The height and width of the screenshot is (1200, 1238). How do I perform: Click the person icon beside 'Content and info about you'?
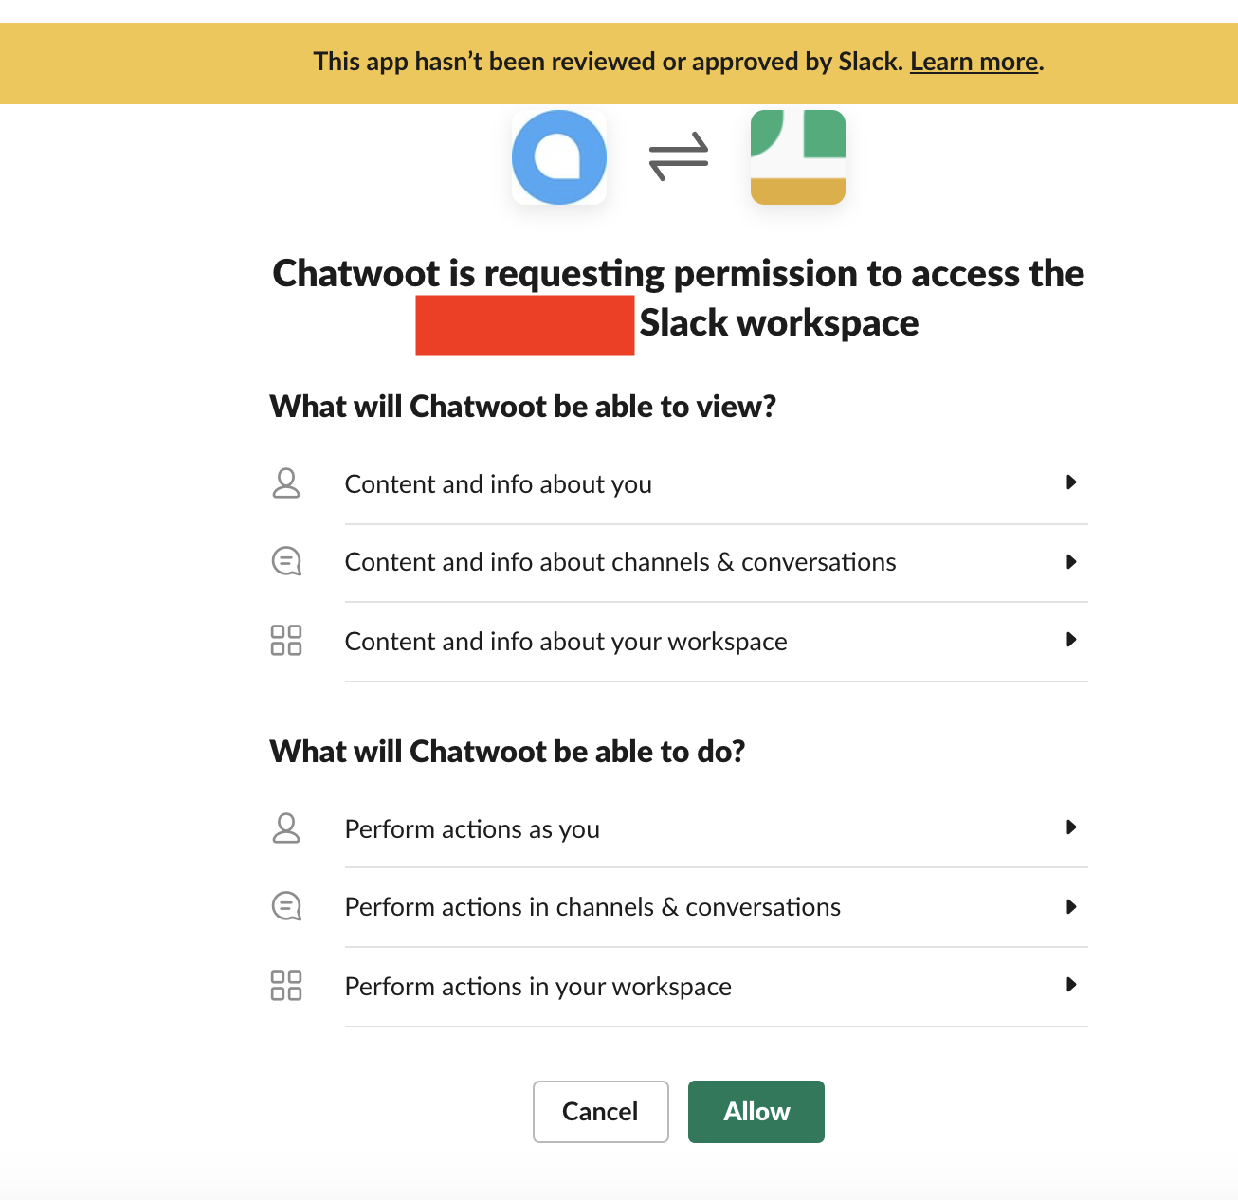pos(286,483)
